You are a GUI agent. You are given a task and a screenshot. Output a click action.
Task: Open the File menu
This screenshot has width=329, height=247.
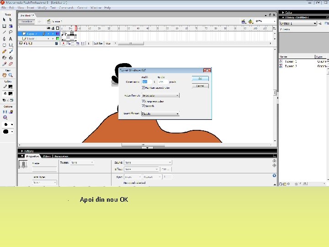click(4, 8)
